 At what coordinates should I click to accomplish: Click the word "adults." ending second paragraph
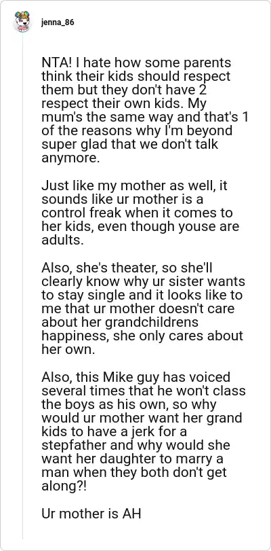(63, 241)
